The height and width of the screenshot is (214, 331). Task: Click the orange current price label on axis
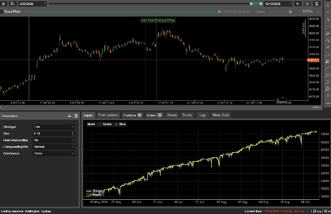pos(313,60)
